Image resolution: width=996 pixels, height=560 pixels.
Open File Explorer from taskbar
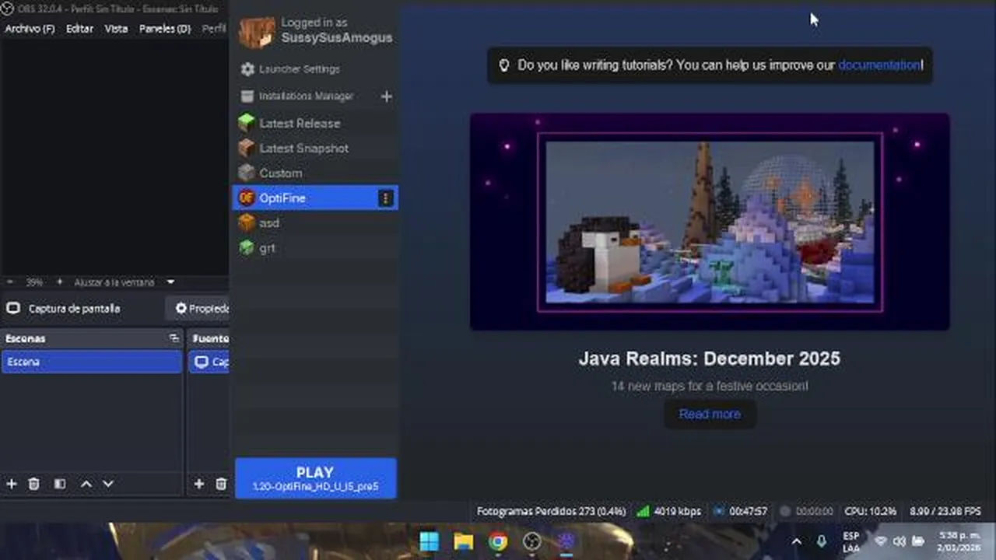click(x=464, y=541)
